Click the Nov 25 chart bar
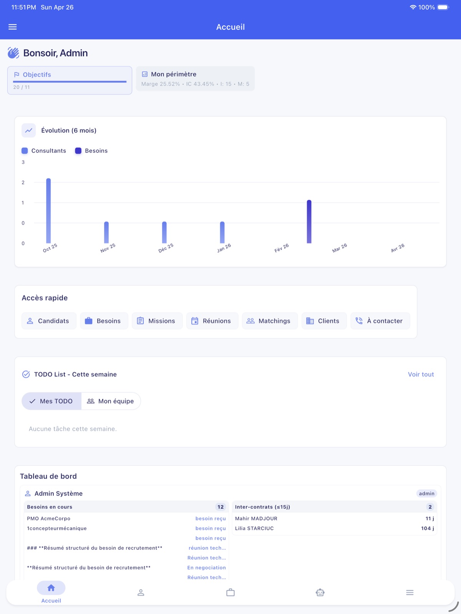This screenshot has width=461, height=614. point(106,232)
